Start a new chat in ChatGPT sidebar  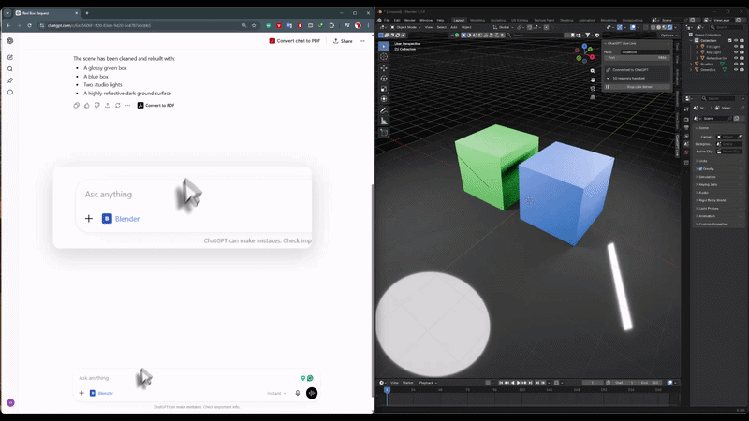pyautogui.click(x=10, y=57)
